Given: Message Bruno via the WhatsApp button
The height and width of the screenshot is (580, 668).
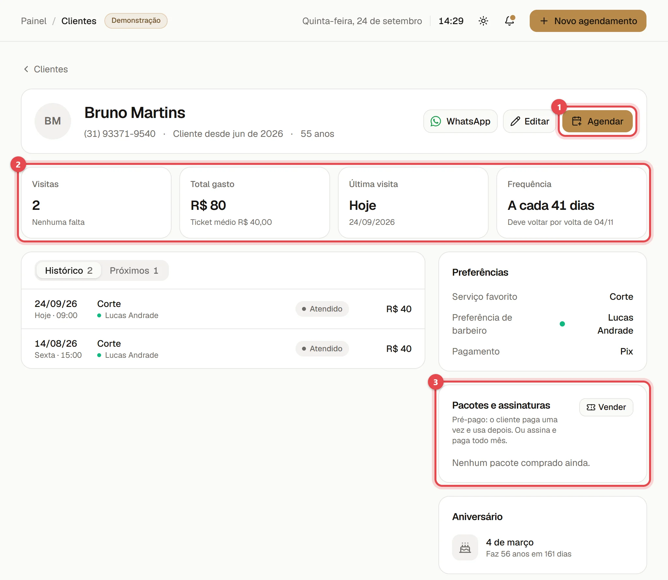Looking at the screenshot, I should coord(460,121).
